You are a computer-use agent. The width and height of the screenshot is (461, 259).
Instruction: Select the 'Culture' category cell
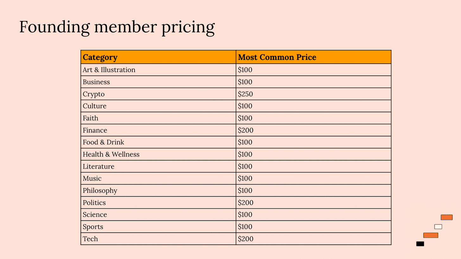(158, 106)
